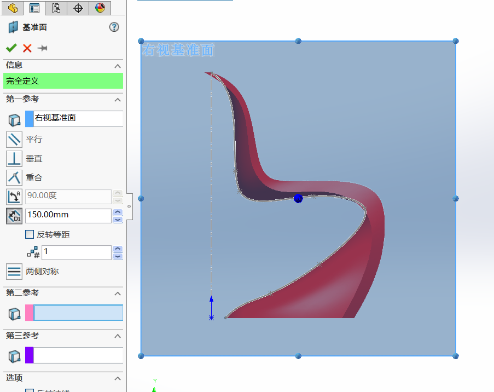The height and width of the screenshot is (392, 494).
Task: Click the blue origin arrow on sketch
Action: click(211, 308)
